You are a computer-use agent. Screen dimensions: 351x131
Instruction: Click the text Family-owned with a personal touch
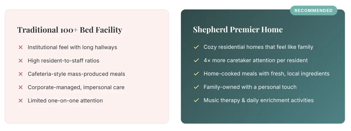250,87
